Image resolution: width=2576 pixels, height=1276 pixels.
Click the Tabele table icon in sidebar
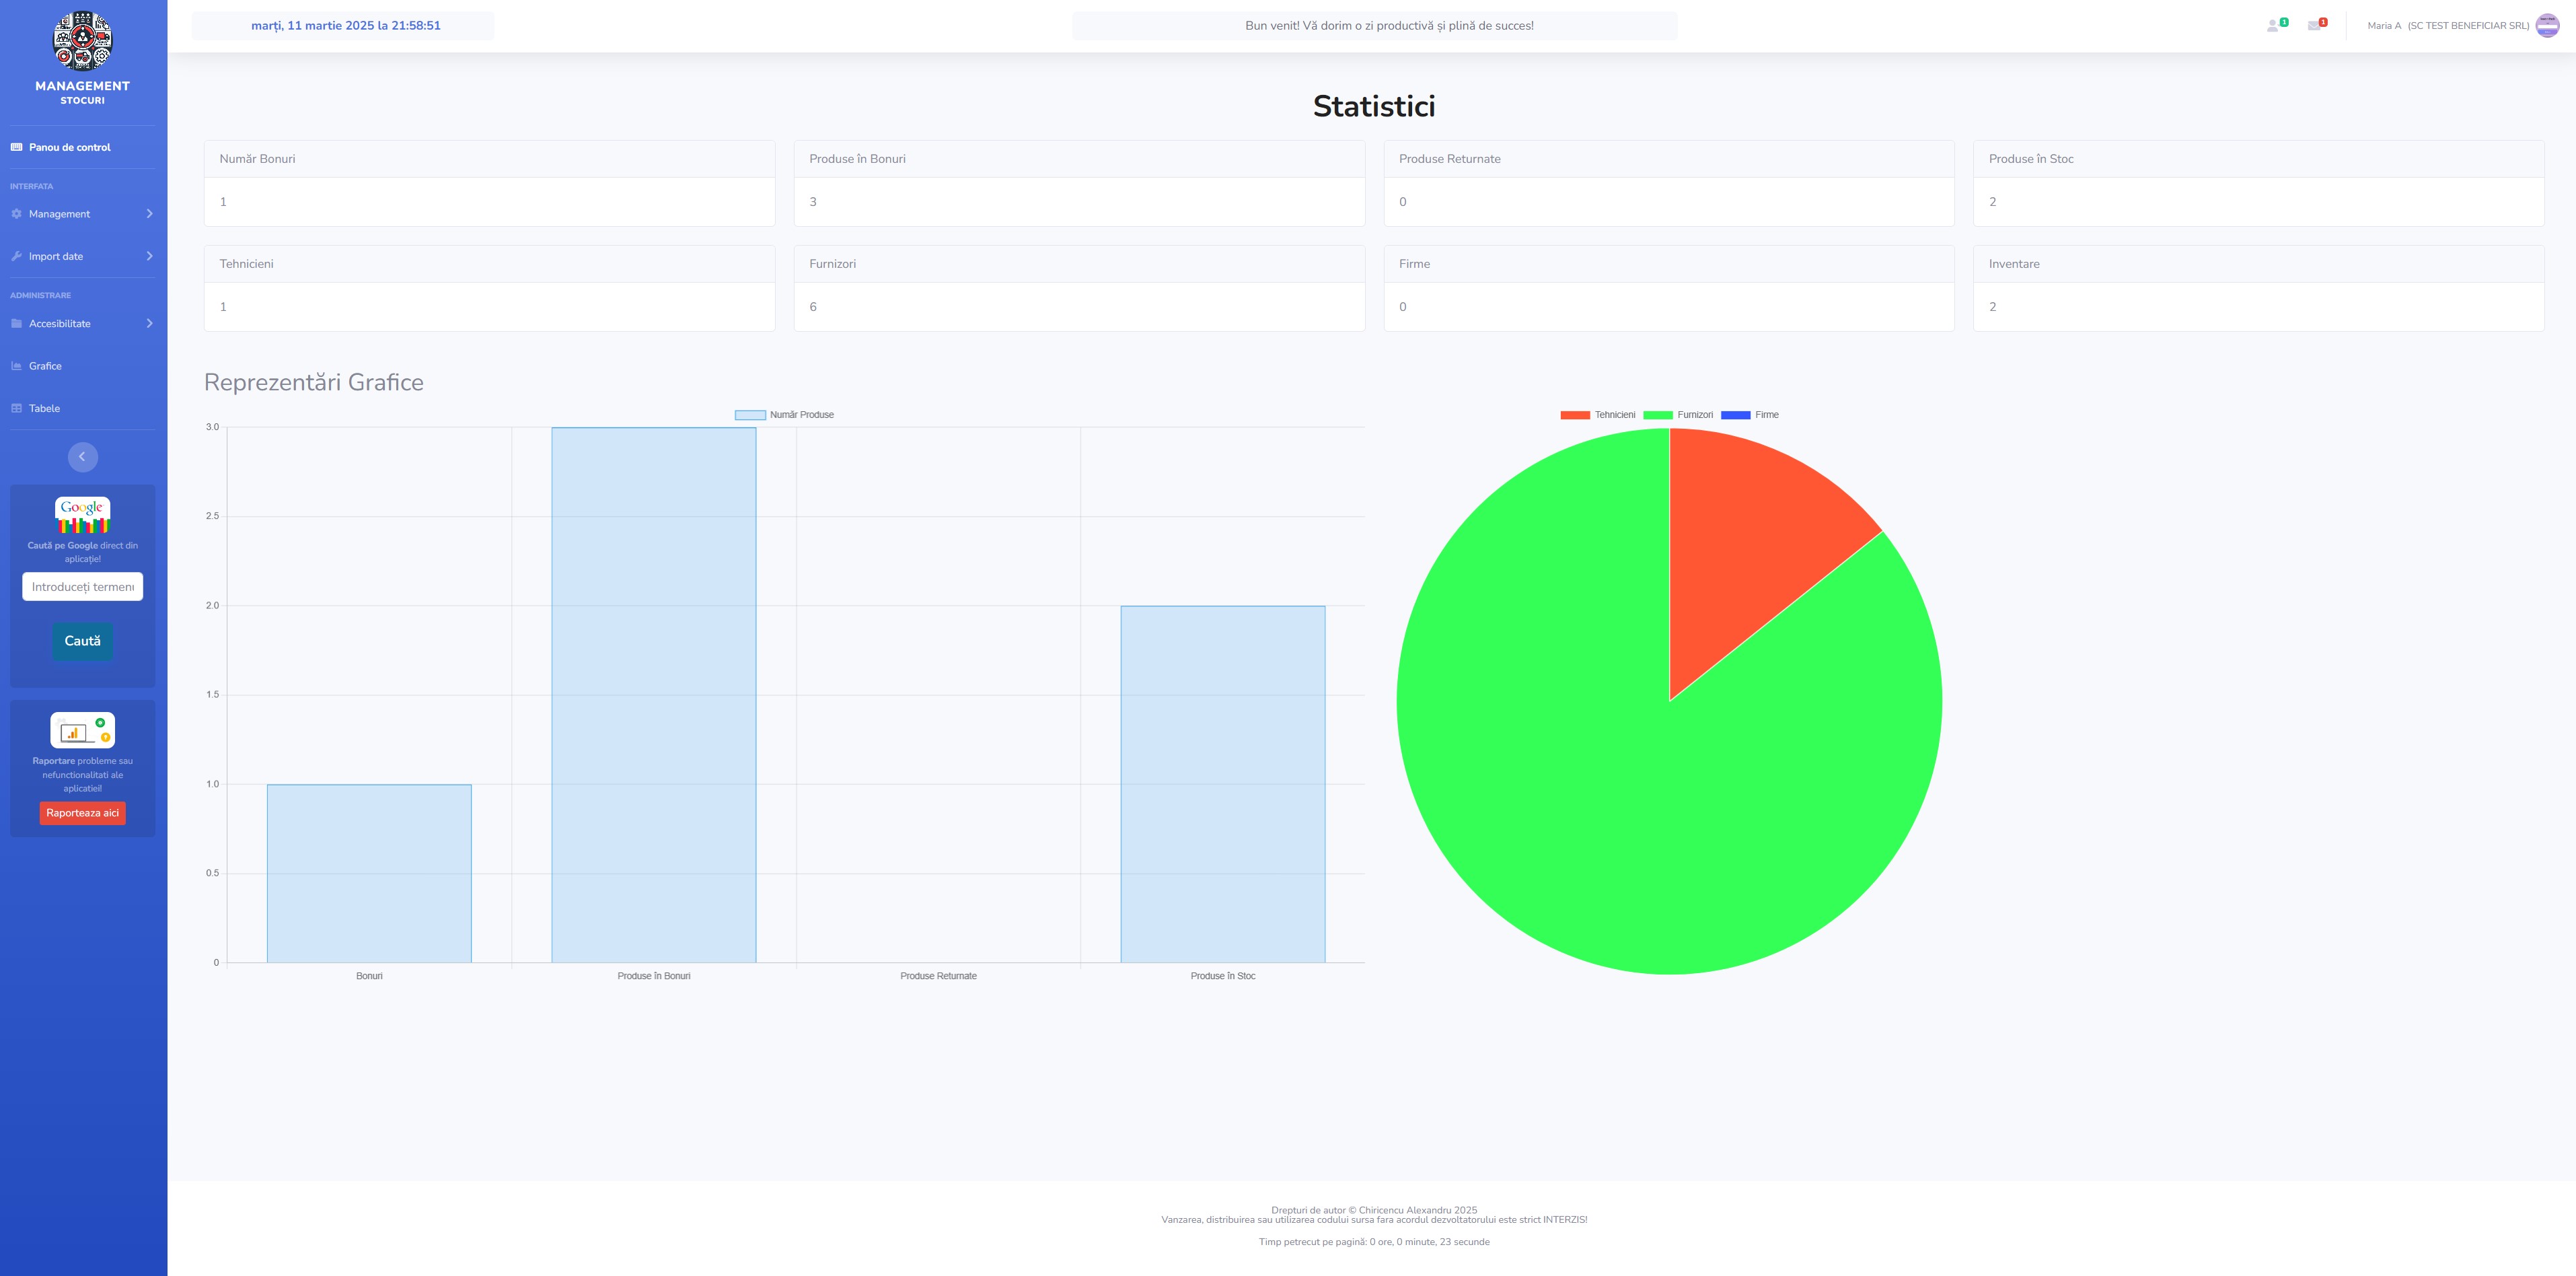[16, 408]
